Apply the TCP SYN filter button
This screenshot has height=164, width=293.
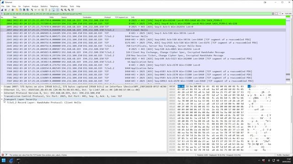(x=288, y=14)
